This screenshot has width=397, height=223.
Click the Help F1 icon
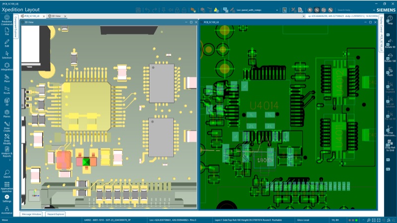click(390, 20)
